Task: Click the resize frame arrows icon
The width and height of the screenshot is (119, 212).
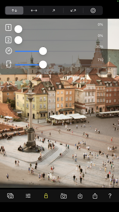Action: point(9,64)
